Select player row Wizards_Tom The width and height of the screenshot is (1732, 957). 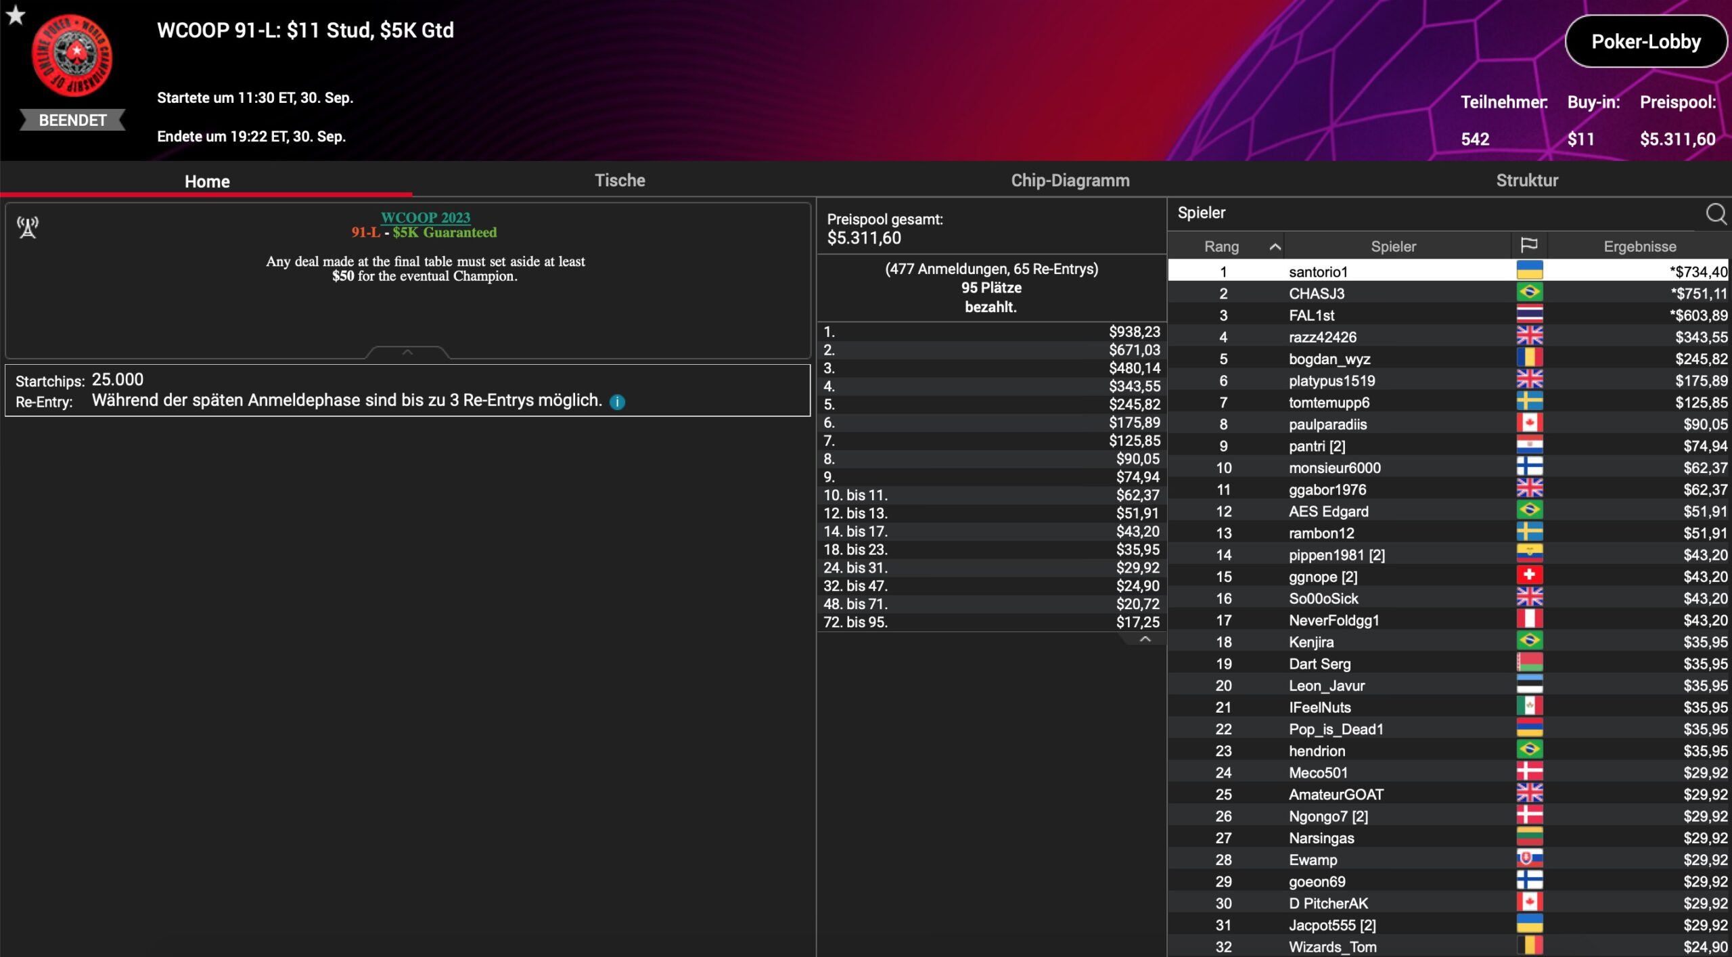tap(1448, 946)
